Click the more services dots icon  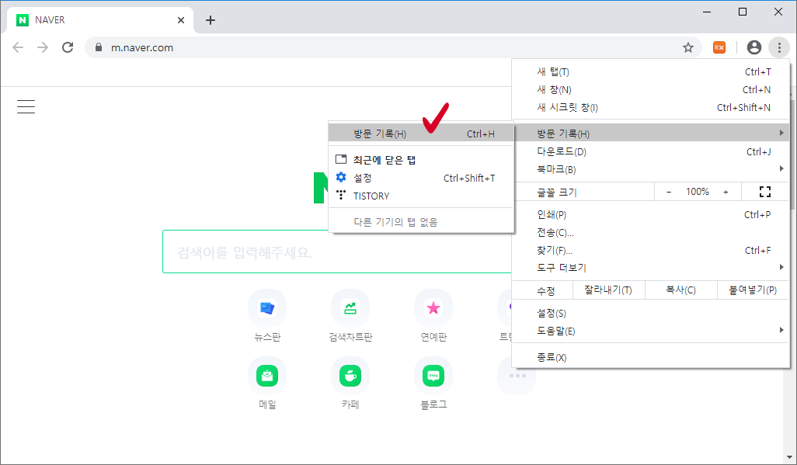click(x=517, y=376)
